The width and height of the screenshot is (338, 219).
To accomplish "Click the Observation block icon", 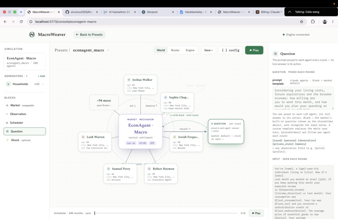I will point(7,114).
